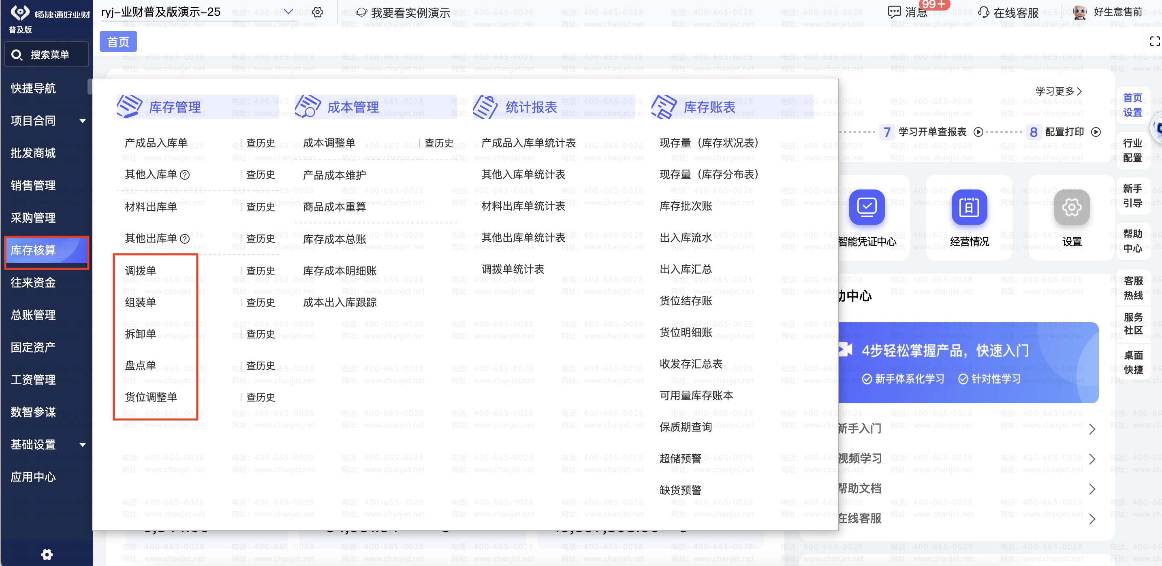Open 在线客服 headset icon in header
The image size is (1162, 566).
tap(983, 12)
